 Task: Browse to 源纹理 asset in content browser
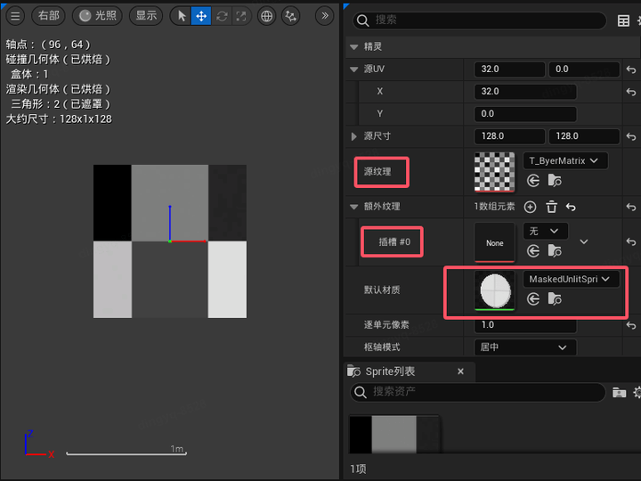[555, 180]
